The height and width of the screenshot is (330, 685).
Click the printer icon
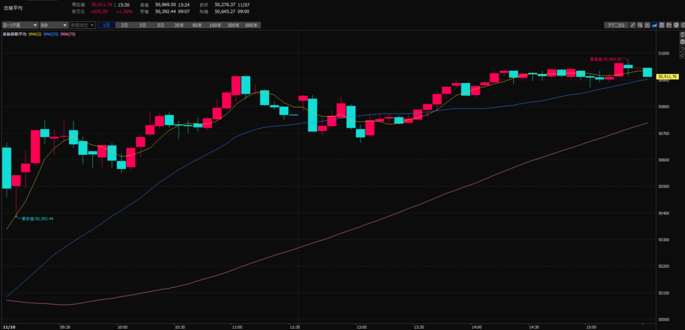coord(676,25)
